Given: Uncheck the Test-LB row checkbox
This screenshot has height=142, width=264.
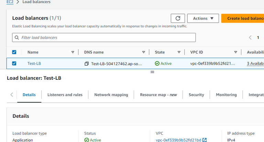Looking at the screenshot, I should (x=14, y=63).
